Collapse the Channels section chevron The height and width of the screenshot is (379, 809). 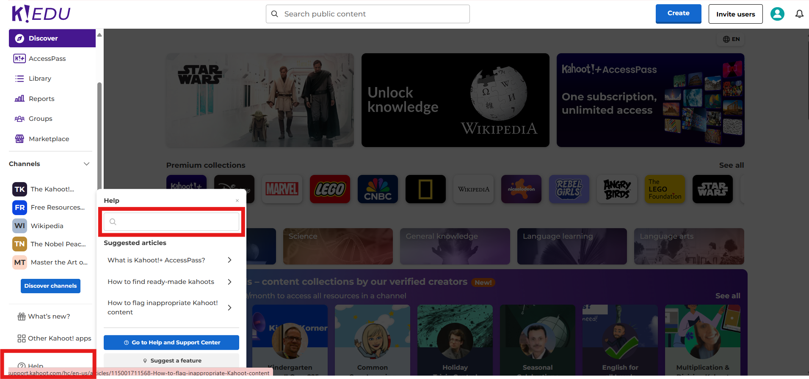click(86, 164)
